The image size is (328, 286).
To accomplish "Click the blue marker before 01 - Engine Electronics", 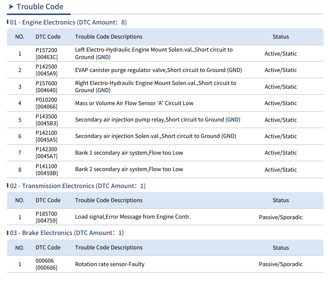I will click(x=8, y=22).
